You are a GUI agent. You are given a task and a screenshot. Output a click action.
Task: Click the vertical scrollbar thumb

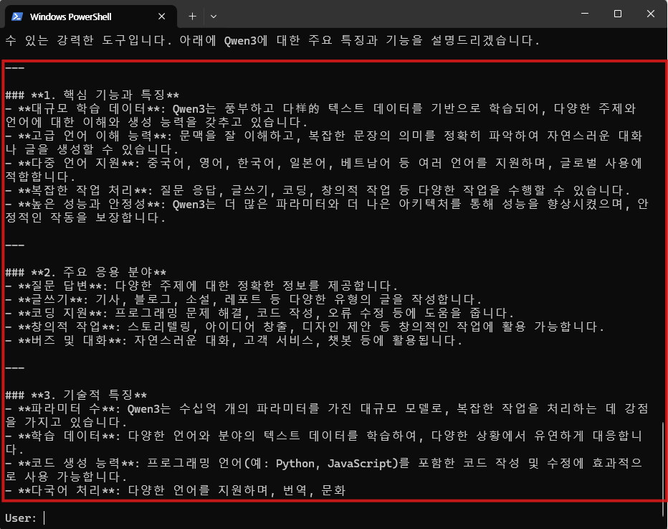[663, 469]
